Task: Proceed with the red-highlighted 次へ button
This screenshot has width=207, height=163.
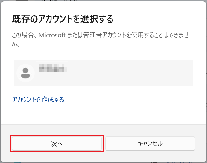Action: coord(57,144)
